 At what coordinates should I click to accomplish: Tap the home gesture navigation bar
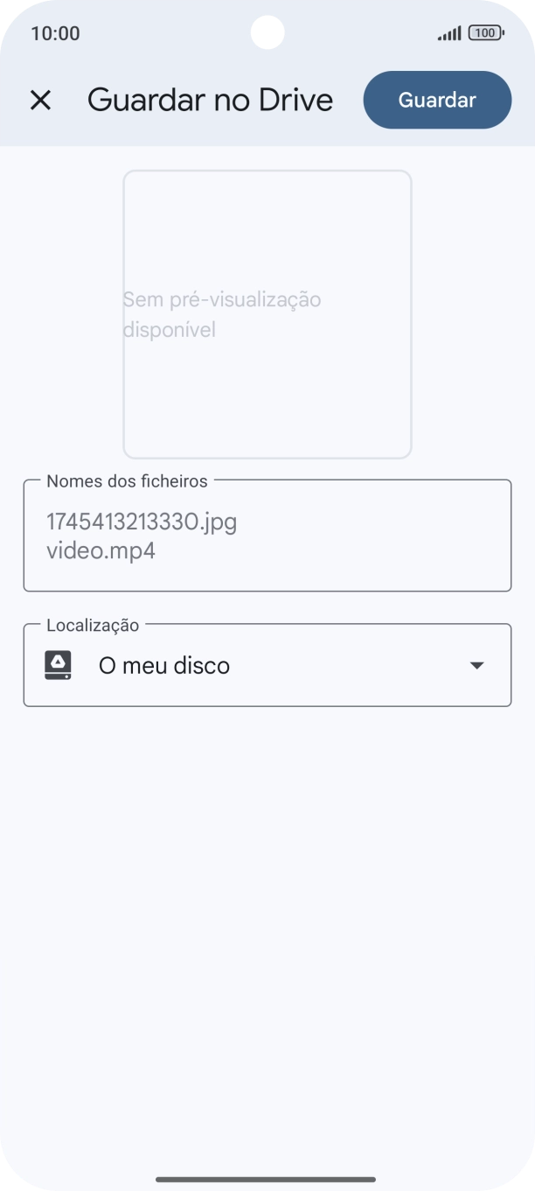tap(266, 1179)
